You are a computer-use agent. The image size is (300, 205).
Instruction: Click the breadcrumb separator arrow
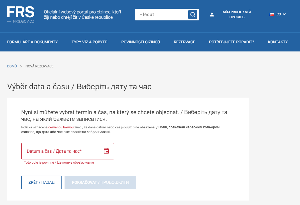(x=21, y=66)
